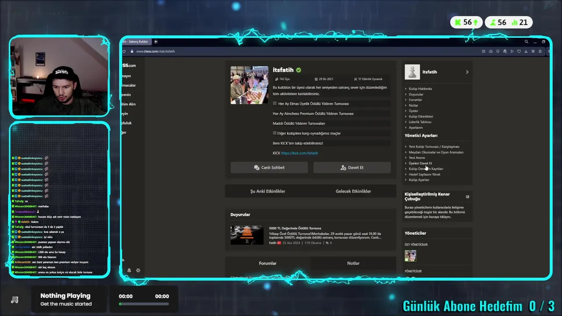Click the browser address bar URL

click(x=155, y=51)
